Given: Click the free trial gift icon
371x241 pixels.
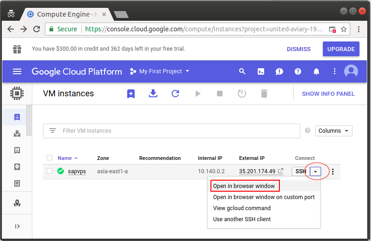Looking at the screenshot, I should pyautogui.click(x=17, y=49).
